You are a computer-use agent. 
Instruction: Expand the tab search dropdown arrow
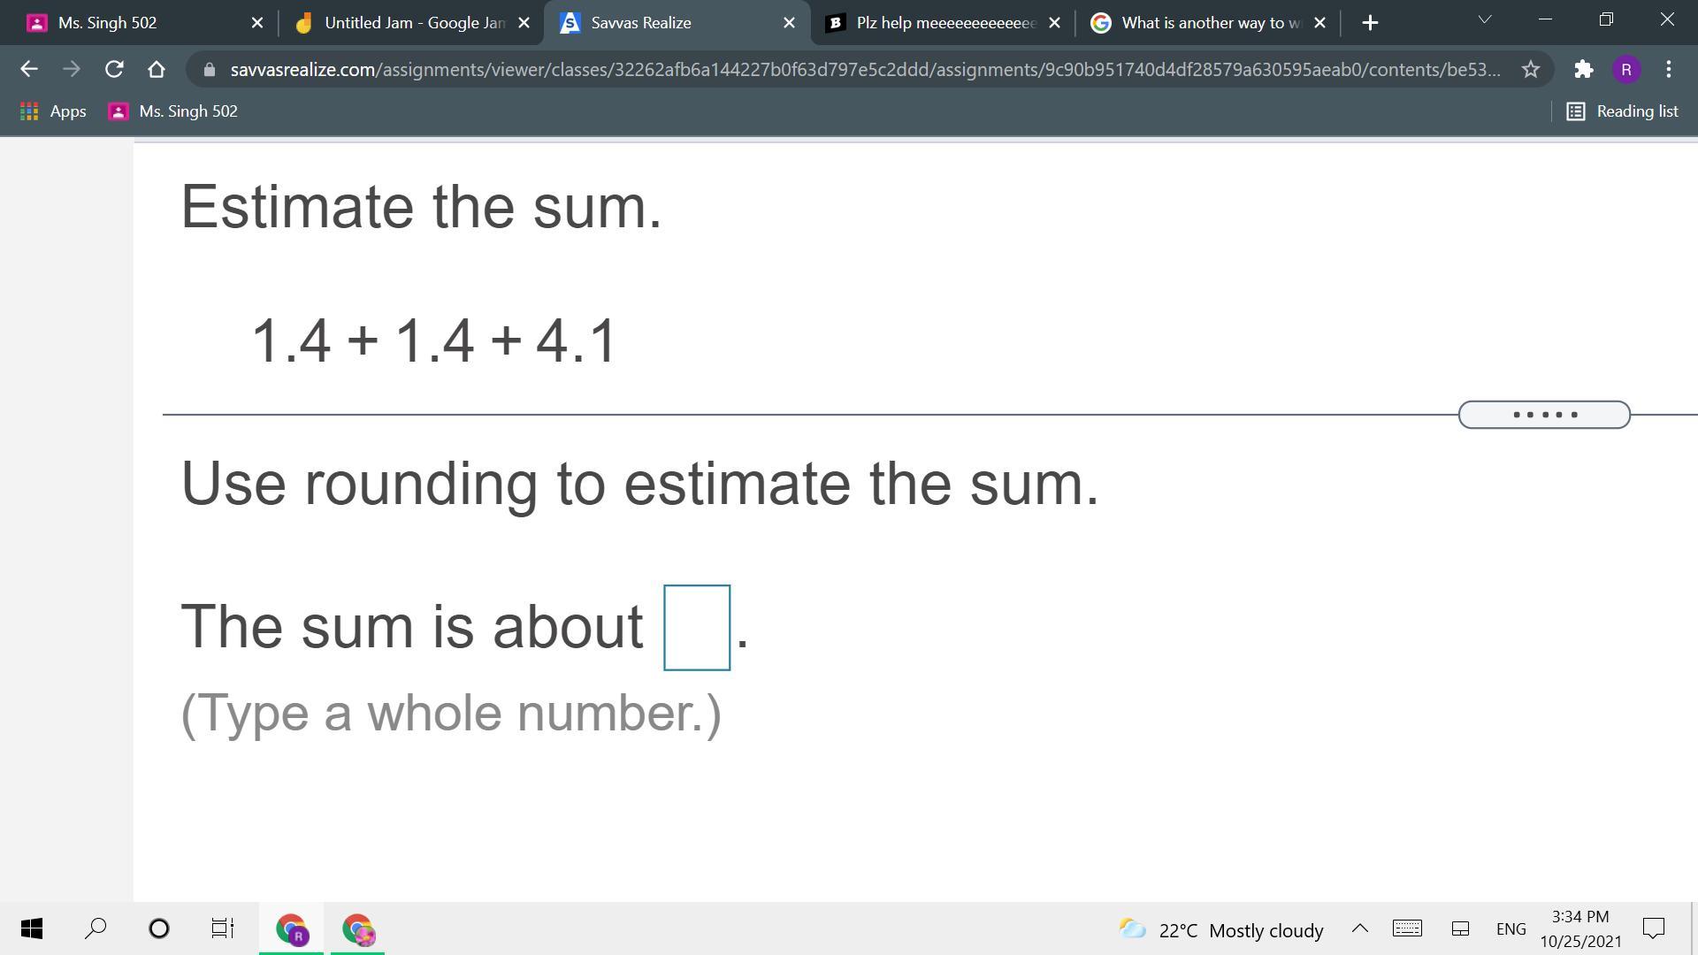[1484, 19]
